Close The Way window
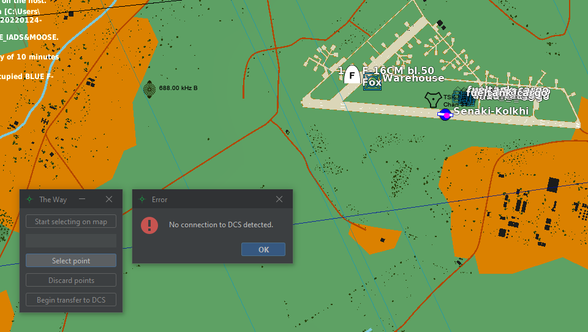Viewport: 588px width, 332px height. click(109, 199)
